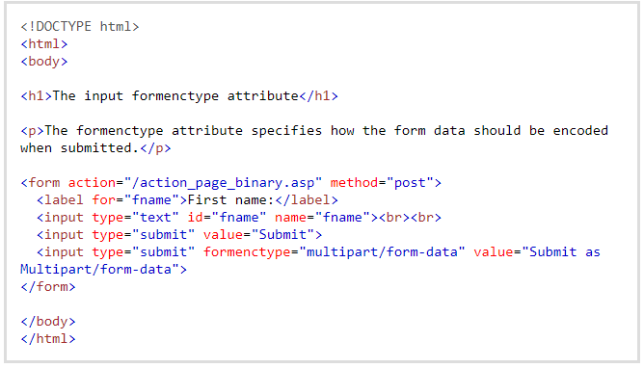
Task: Click the opening body tag
Action: coord(44,62)
